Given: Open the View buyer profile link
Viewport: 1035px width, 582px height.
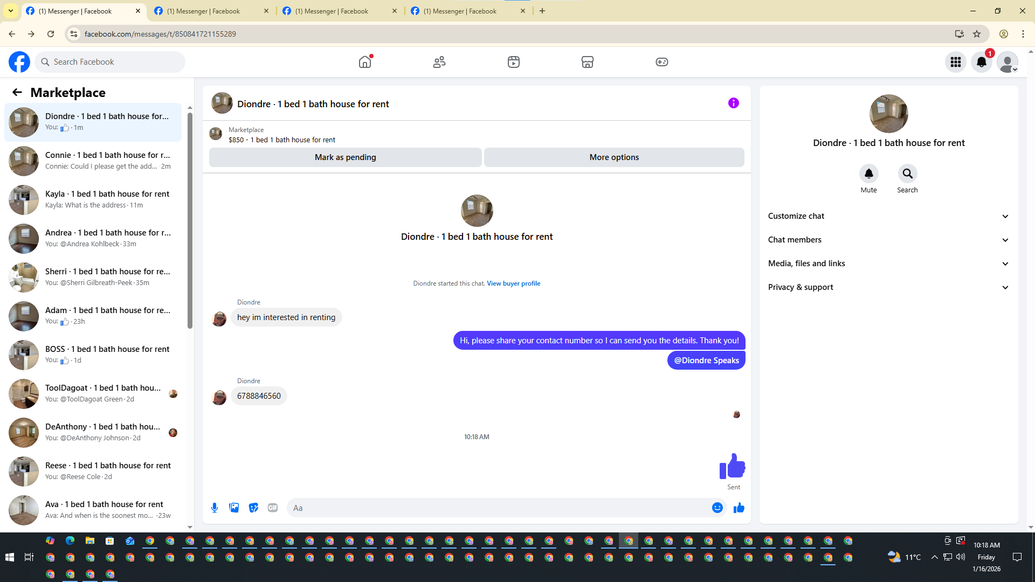Looking at the screenshot, I should pyautogui.click(x=513, y=283).
